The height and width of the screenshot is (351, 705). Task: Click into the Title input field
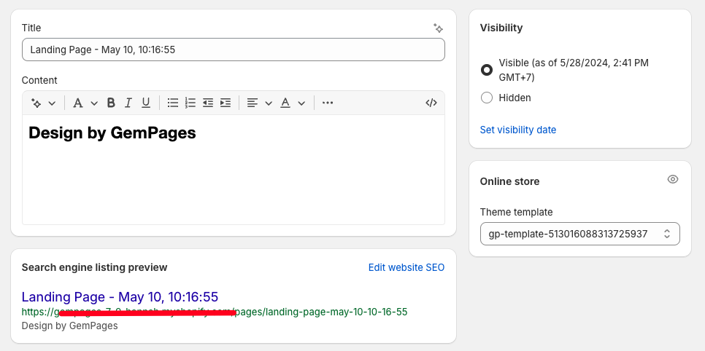234,50
